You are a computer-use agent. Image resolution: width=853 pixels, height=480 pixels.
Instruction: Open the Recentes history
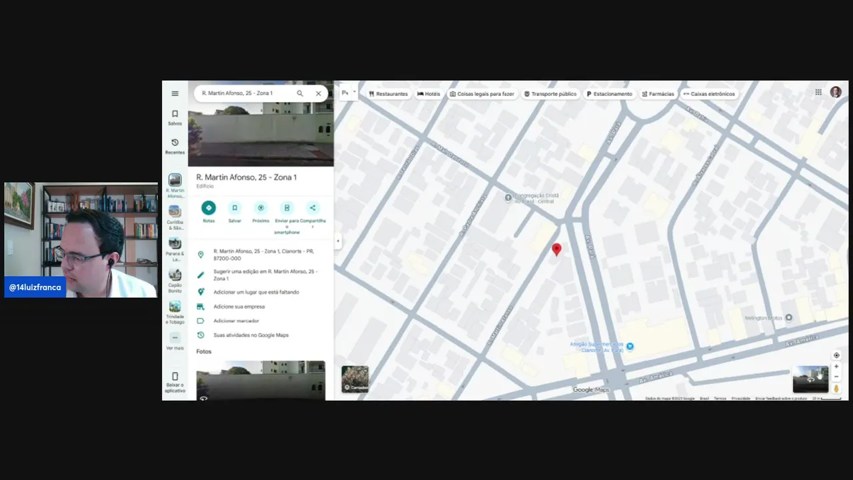pyautogui.click(x=175, y=147)
